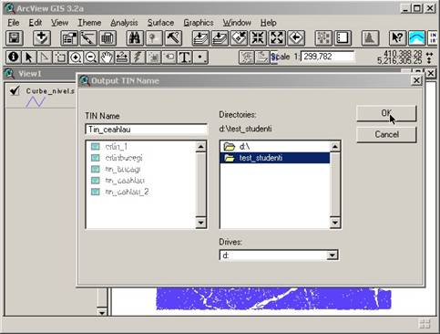The height and width of the screenshot is (334, 440).
Task: Select the Zoom Out magnifier tool
Action: pyautogui.click(x=91, y=57)
